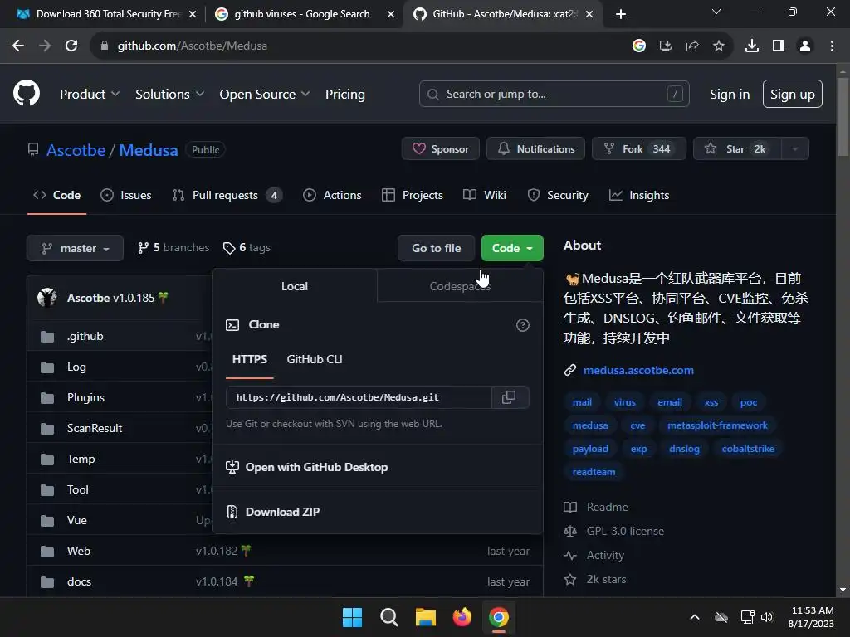Open a new browser tab

(621, 14)
